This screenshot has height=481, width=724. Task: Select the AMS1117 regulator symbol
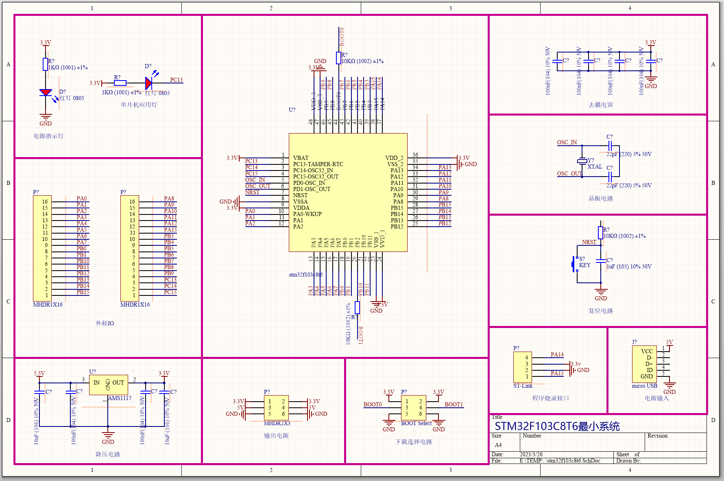tap(108, 385)
